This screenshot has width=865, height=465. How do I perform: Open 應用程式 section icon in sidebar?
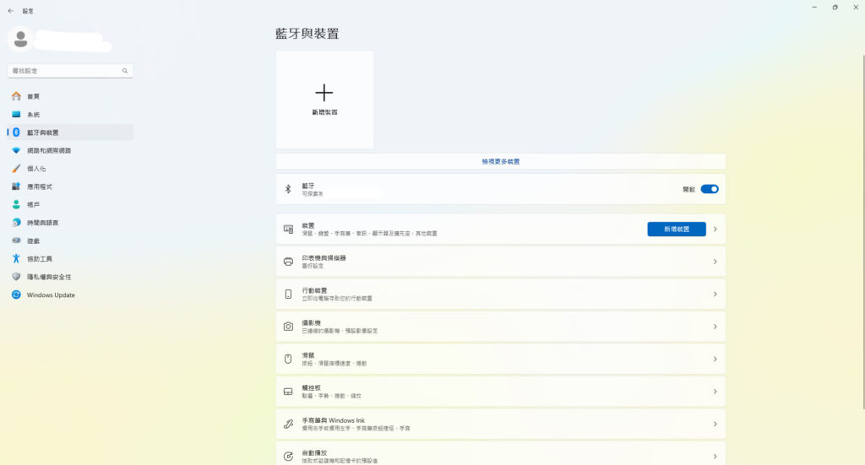click(x=16, y=187)
